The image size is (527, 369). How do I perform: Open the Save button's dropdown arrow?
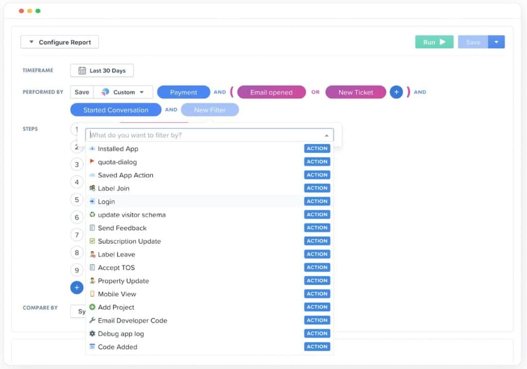click(496, 42)
